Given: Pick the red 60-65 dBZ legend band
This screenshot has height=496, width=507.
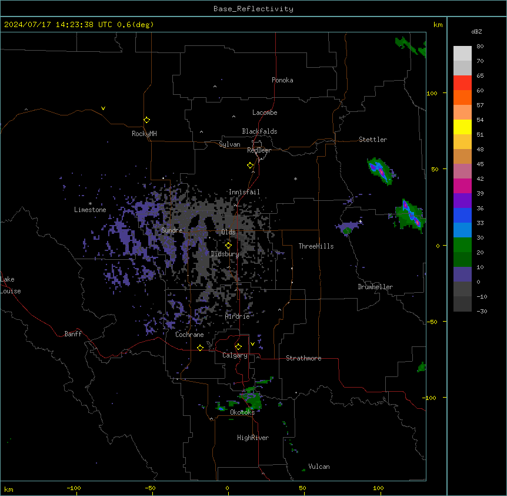Looking at the screenshot, I should pyautogui.click(x=462, y=83).
